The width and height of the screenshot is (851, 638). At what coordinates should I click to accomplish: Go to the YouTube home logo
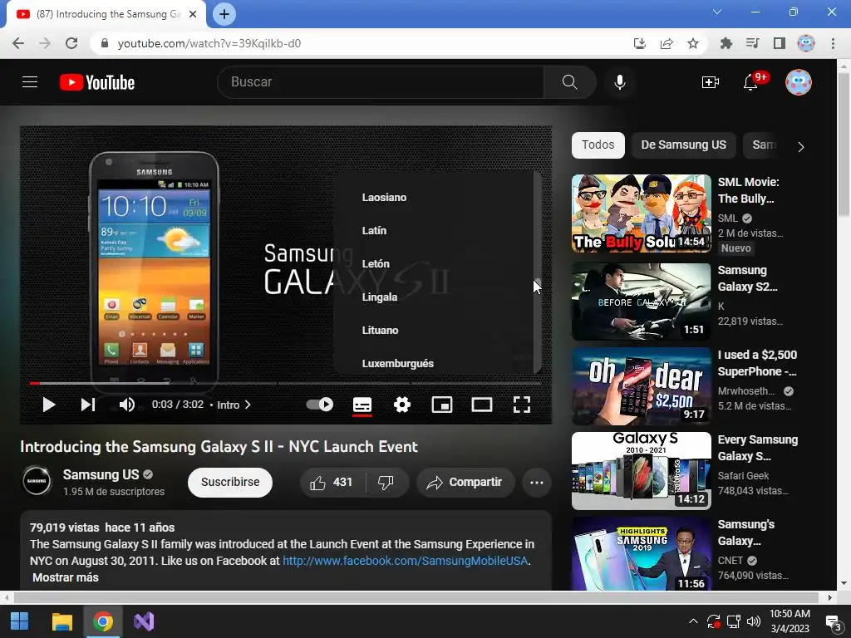97,82
